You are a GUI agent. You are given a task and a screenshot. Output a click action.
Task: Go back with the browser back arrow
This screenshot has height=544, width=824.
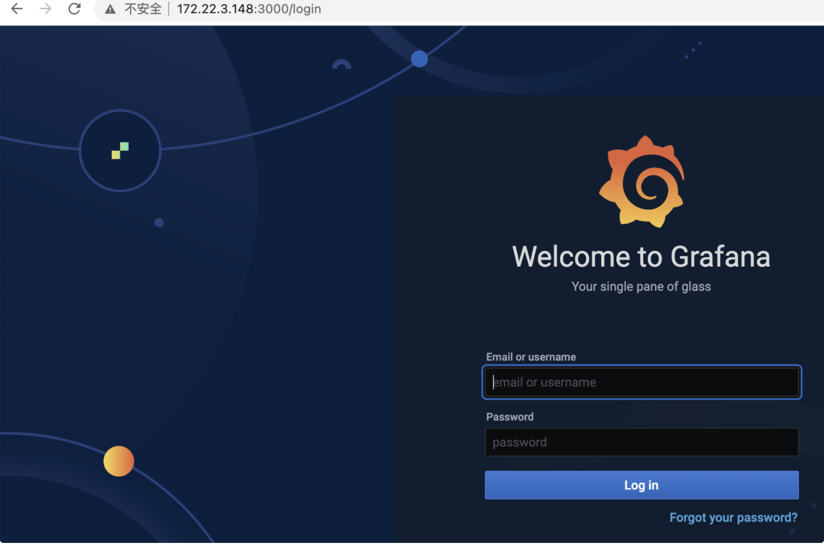tap(17, 9)
